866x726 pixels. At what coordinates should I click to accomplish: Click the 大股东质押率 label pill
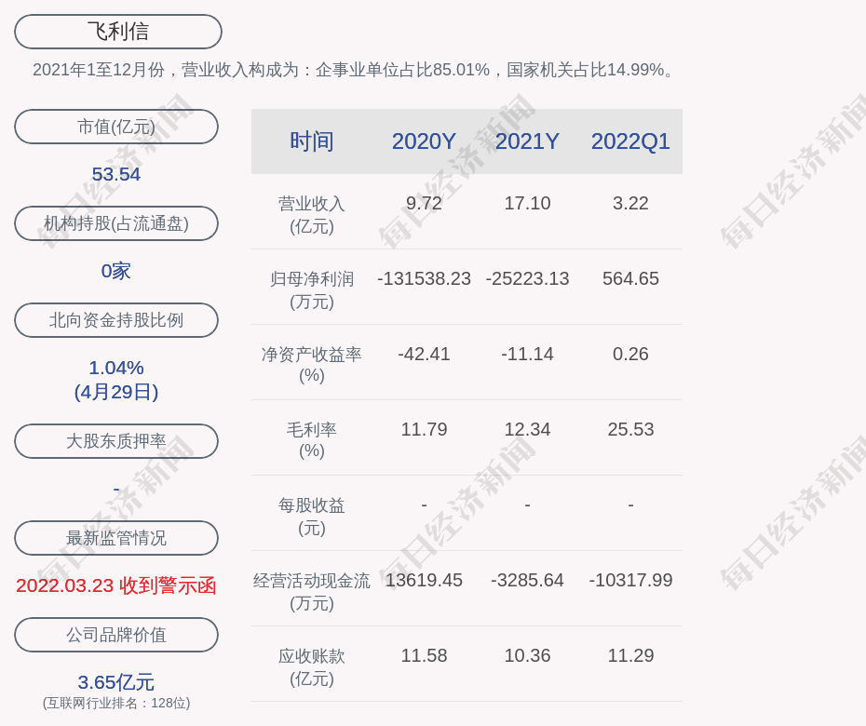pyautogui.click(x=116, y=441)
